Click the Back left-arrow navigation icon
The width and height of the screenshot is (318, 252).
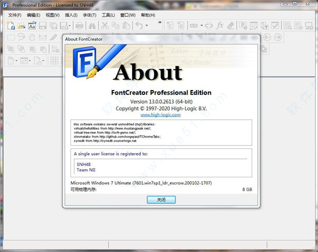[267, 37]
